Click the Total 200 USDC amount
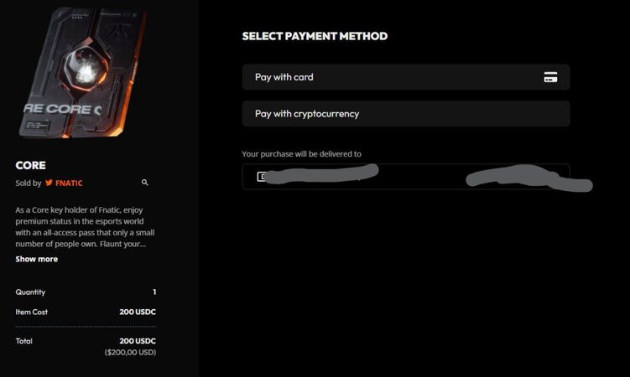630x377 pixels. coord(138,341)
